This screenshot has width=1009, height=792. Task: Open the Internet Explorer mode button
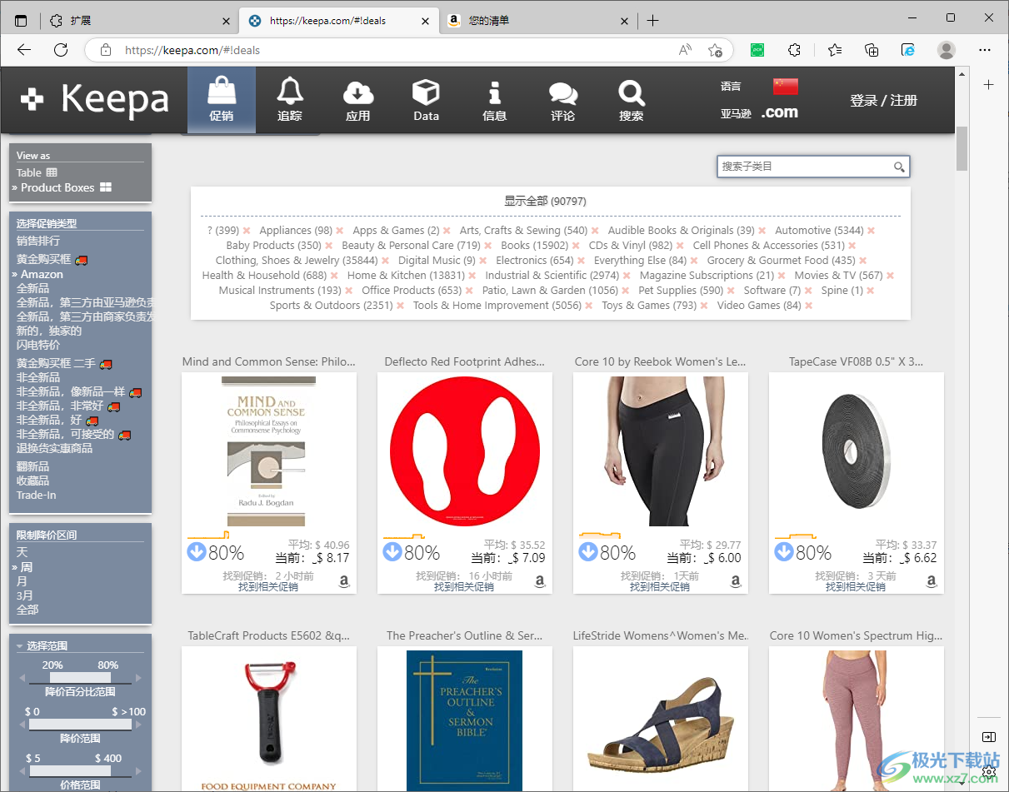[x=909, y=50]
